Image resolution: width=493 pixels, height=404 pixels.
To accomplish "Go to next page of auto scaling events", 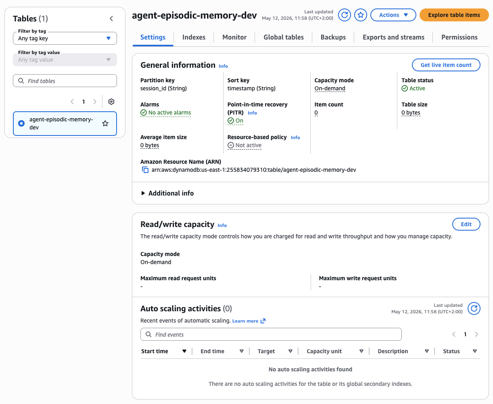I will [x=476, y=334].
